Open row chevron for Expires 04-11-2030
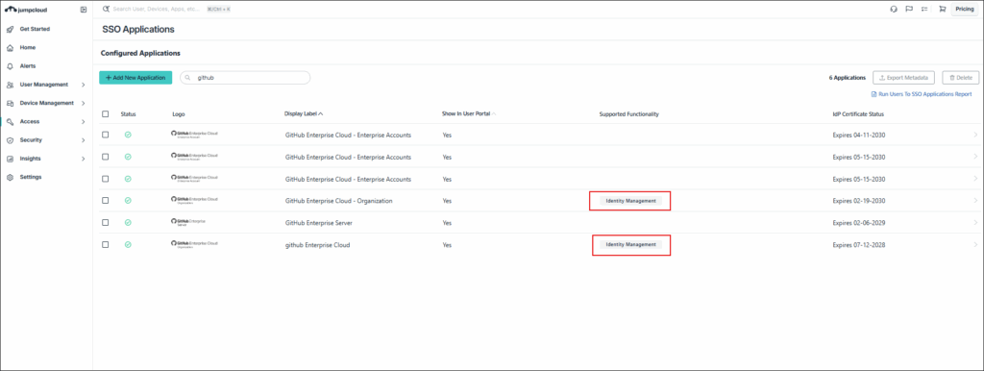This screenshot has height=371, width=984. click(x=975, y=135)
